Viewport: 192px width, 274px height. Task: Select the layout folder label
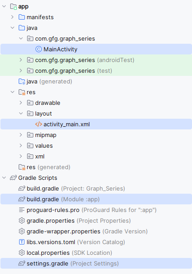click(x=44, y=114)
